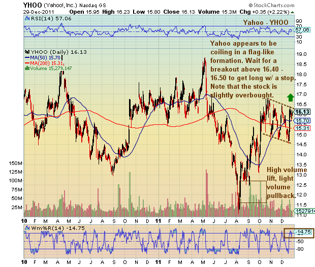Click the 150M volume axis label
This screenshot has width=315, height=267.
pyautogui.click(x=15, y=163)
